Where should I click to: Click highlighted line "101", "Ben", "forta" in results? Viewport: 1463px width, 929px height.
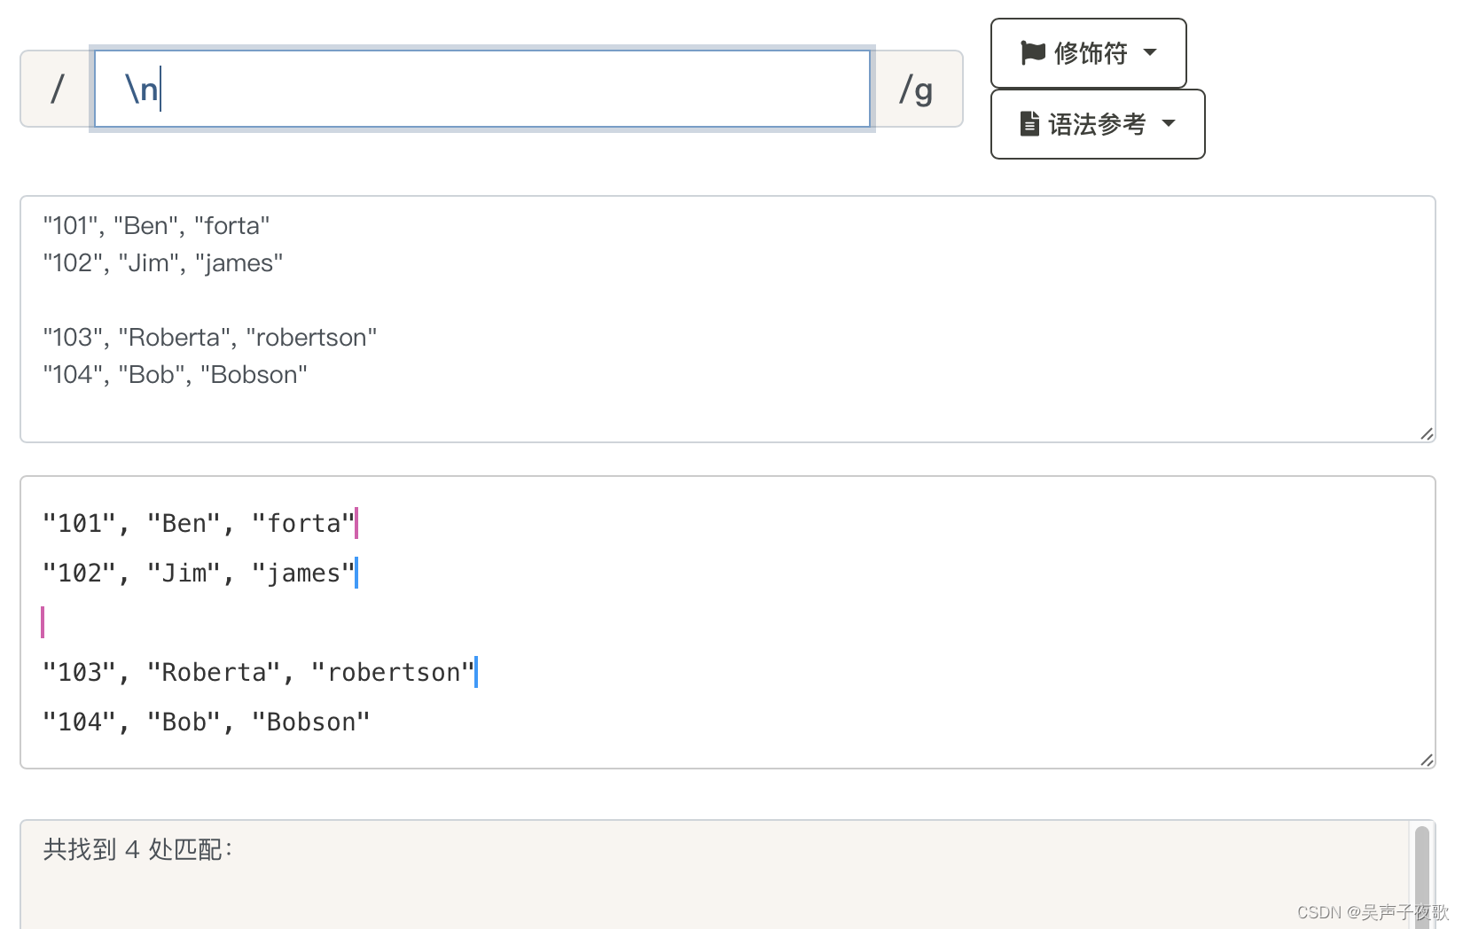(199, 524)
